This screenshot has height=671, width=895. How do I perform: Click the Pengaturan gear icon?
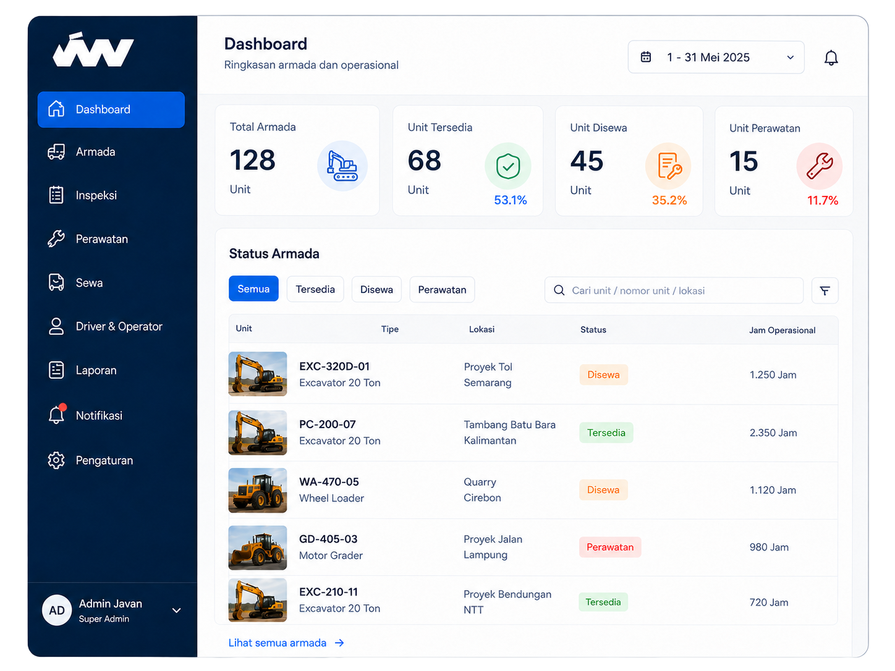tap(56, 460)
